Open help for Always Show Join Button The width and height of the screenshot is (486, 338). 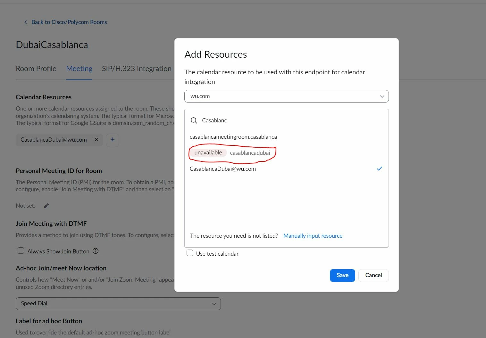(96, 251)
